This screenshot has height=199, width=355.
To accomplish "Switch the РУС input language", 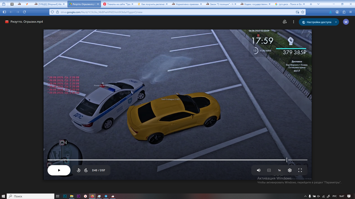I will tap(334, 196).
